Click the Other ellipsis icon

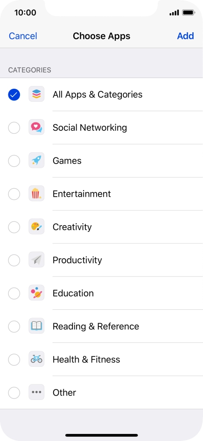click(36, 392)
